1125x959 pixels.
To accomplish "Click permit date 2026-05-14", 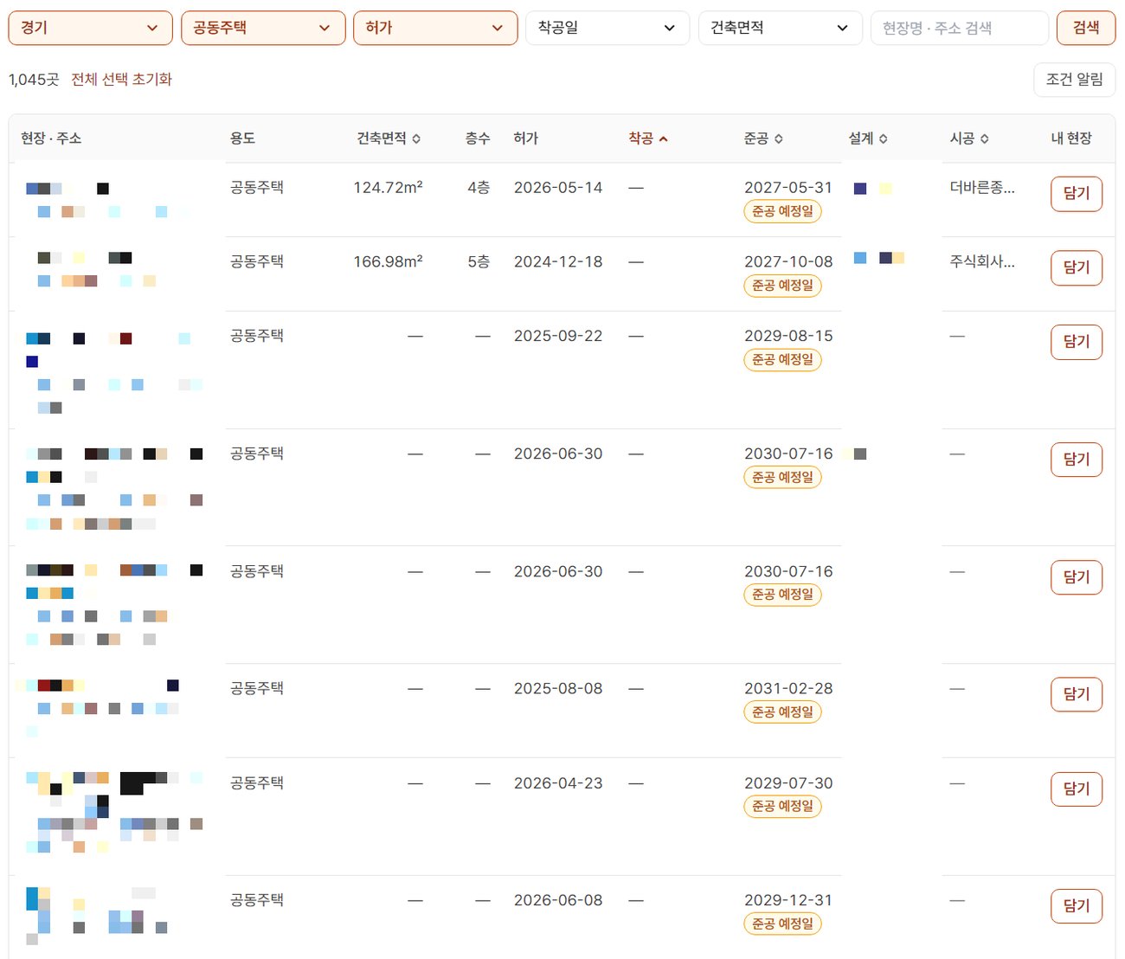I will [558, 187].
